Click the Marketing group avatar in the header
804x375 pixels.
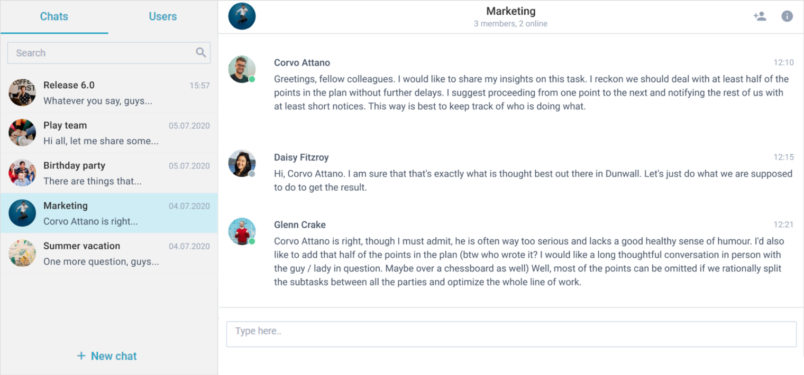pos(242,16)
